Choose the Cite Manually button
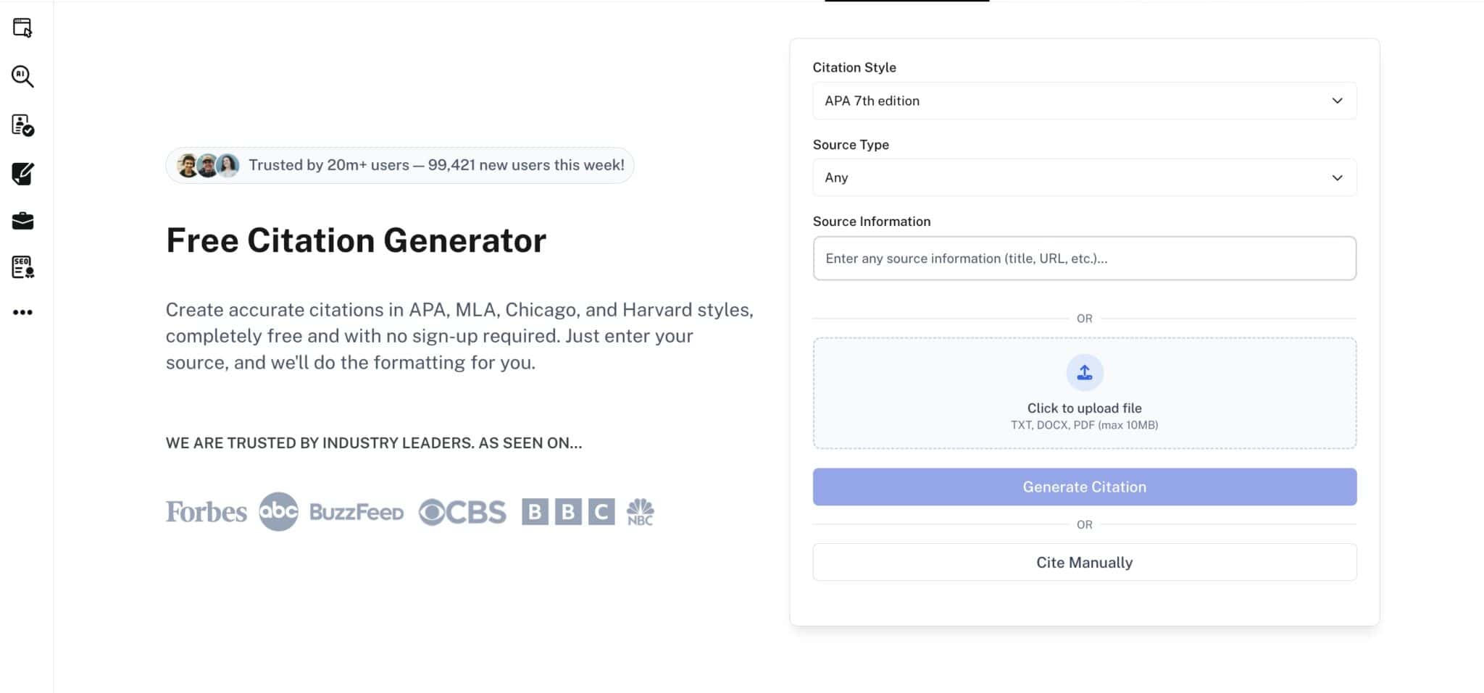Image resolution: width=1484 pixels, height=693 pixels. [x=1084, y=562]
